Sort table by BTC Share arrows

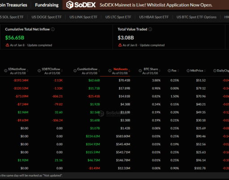tap(160, 71)
